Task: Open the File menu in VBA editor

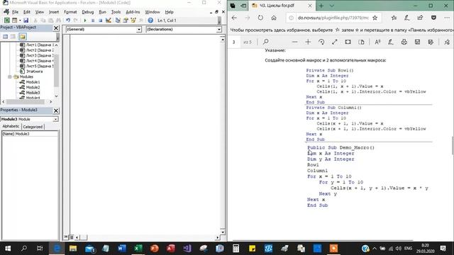Action: click(15, 12)
